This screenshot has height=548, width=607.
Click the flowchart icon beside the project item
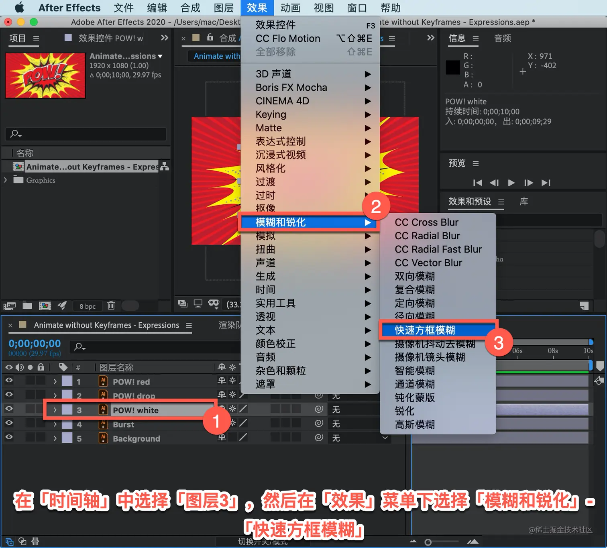tap(164, 167)
